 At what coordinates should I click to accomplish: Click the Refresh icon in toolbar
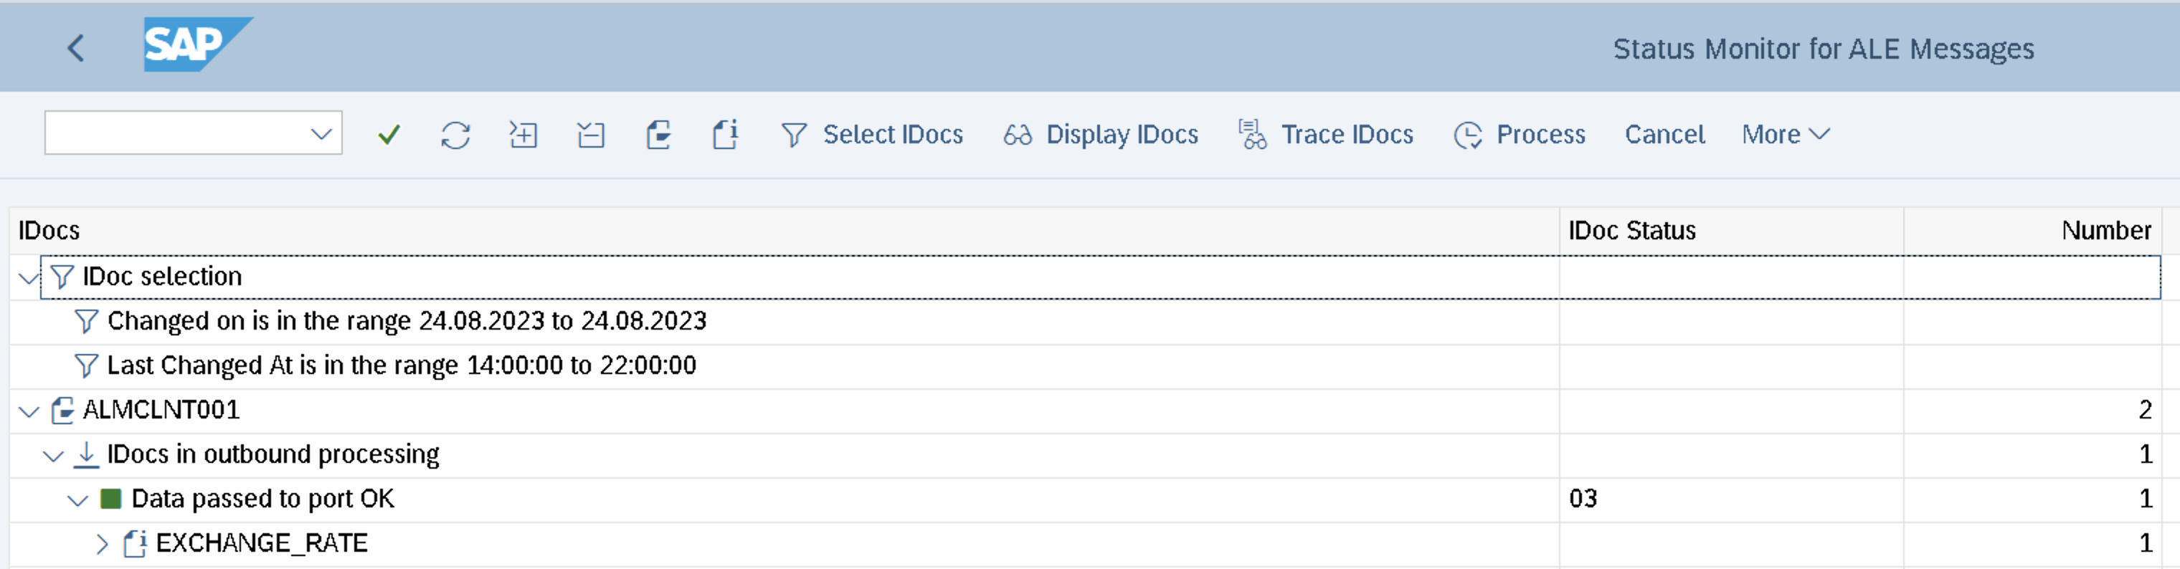coord(455,135)
